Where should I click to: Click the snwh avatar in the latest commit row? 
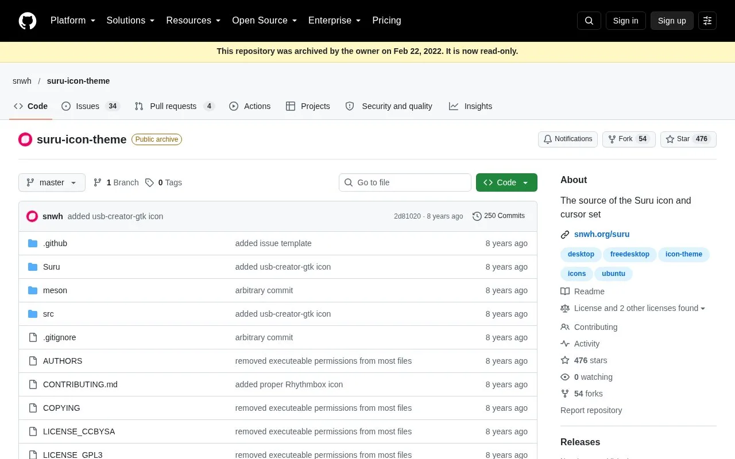(32, 216)
